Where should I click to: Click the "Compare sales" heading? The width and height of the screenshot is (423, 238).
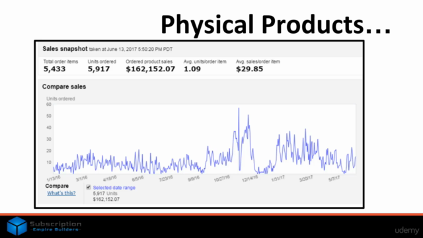[64, 87]
